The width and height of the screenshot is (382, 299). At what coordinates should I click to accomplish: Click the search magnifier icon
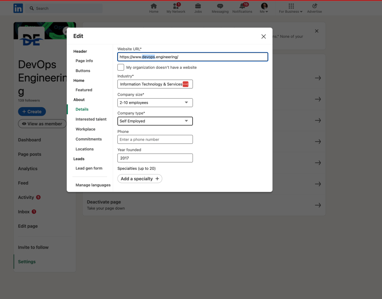coord(32,8)
